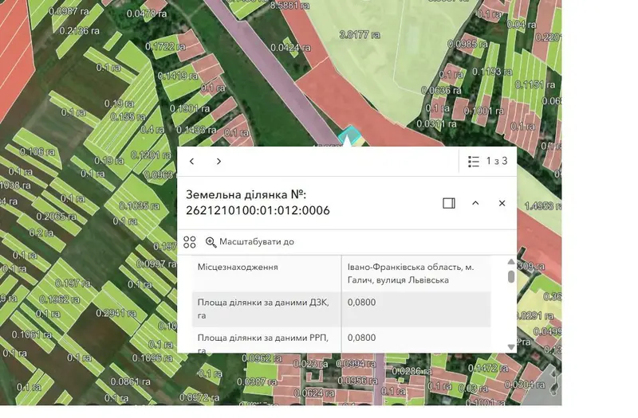Click the 0.0956 га parcel
This screenshot has height=418, width=638.
[x=357, y=381]
